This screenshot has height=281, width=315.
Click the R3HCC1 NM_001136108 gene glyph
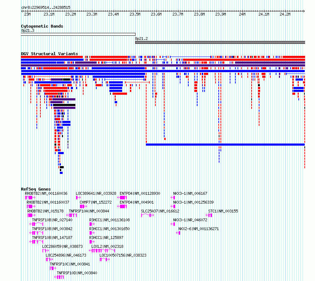pyautogui.click(x=92, y=224)
